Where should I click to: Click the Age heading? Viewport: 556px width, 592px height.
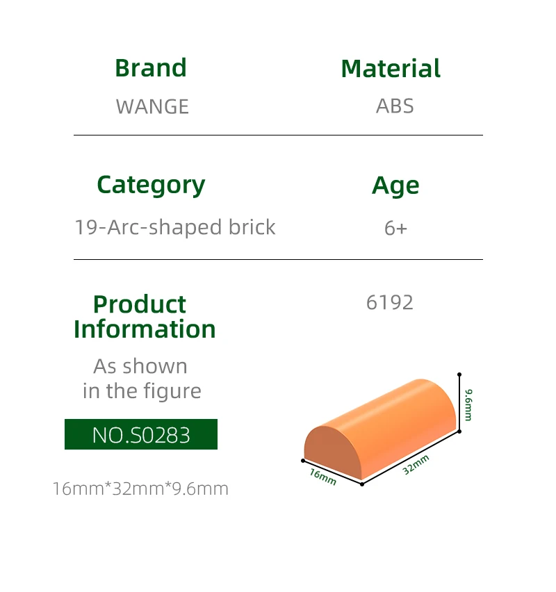395,186
